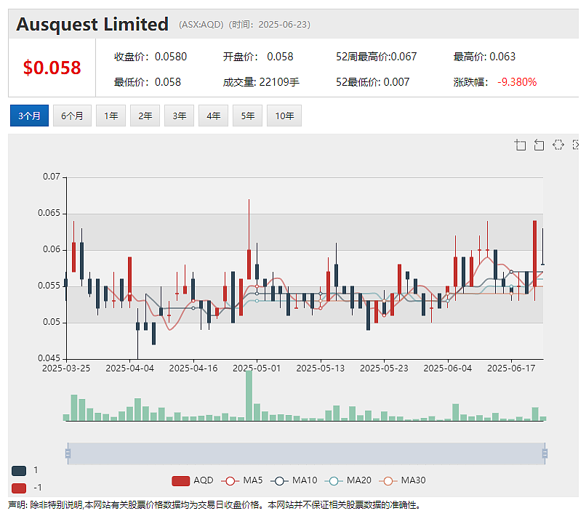Click the dark swatch labeled 1
This screenshot has height=524, width=586.
point(19,471)
